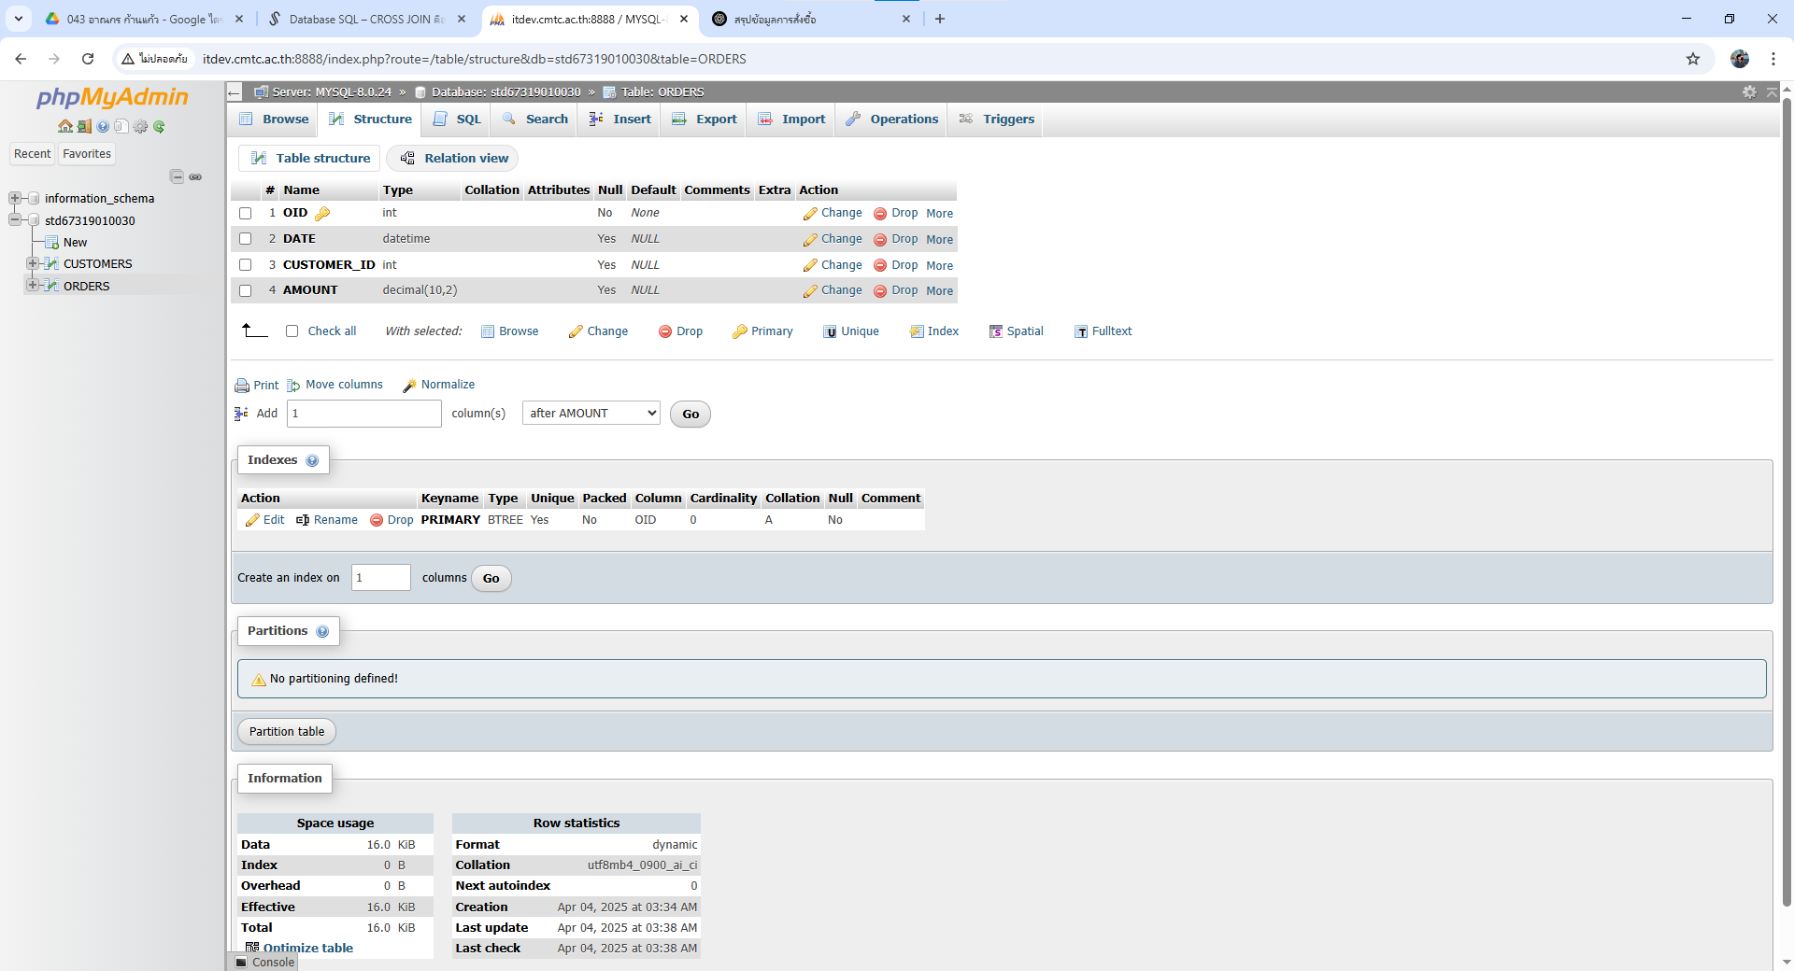Click the Indexes help question mark icon
Screen dimensions: 1794x971
point(312,460)
